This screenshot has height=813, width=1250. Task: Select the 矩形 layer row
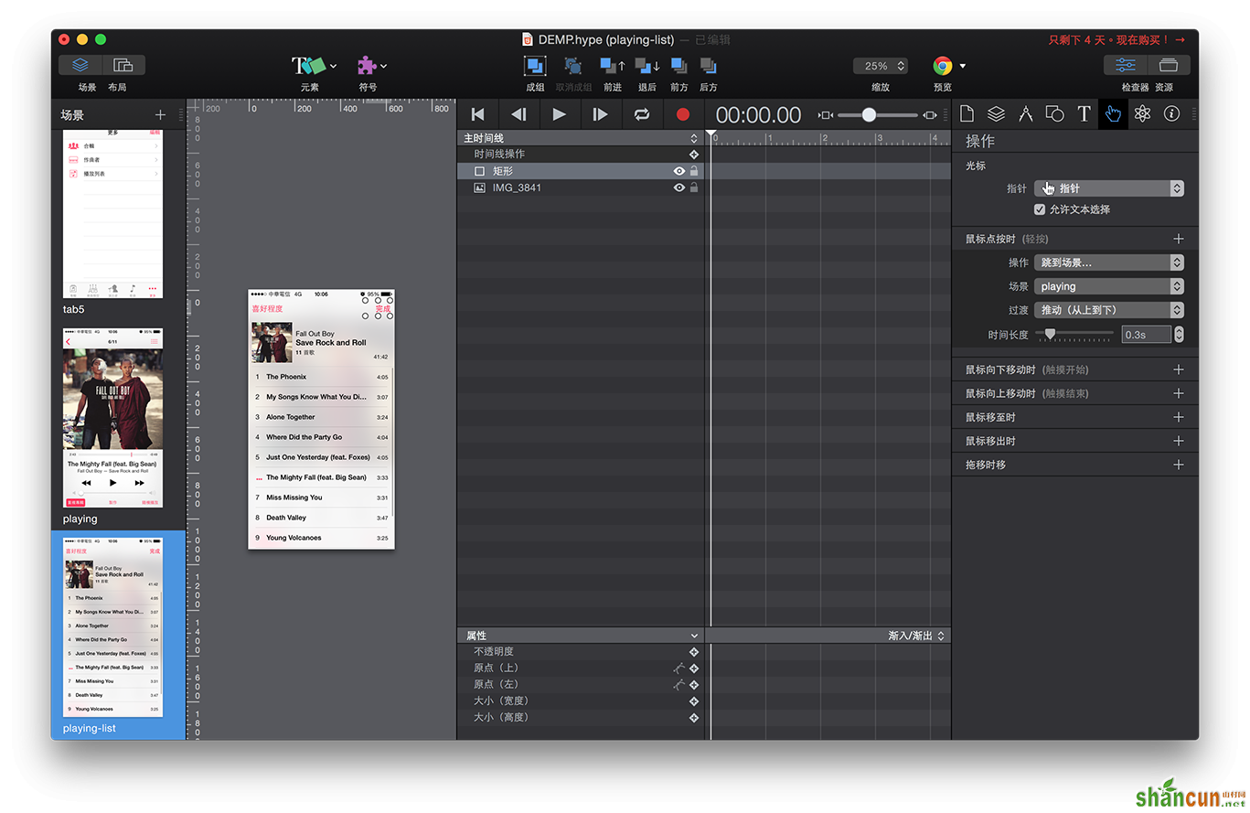click(x=581, y=171)
